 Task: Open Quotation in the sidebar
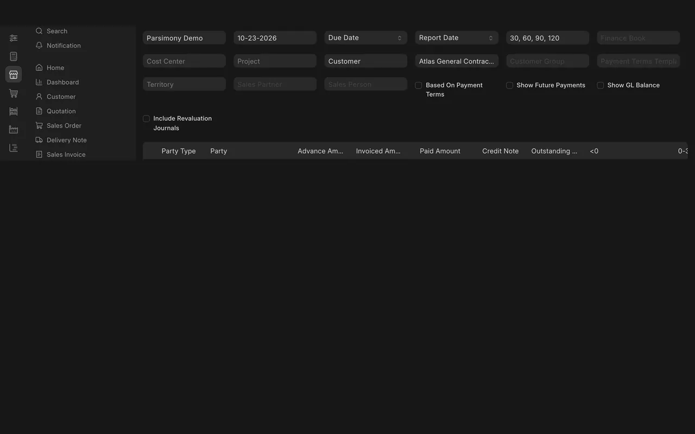[x=61, y=111]
